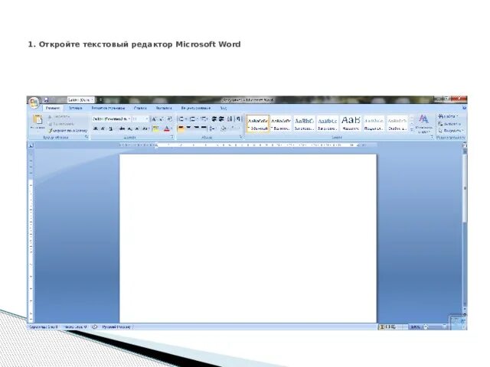Click the Multilevel list icon
This screenshot has width=490, height=367.
tap(204, 119)
